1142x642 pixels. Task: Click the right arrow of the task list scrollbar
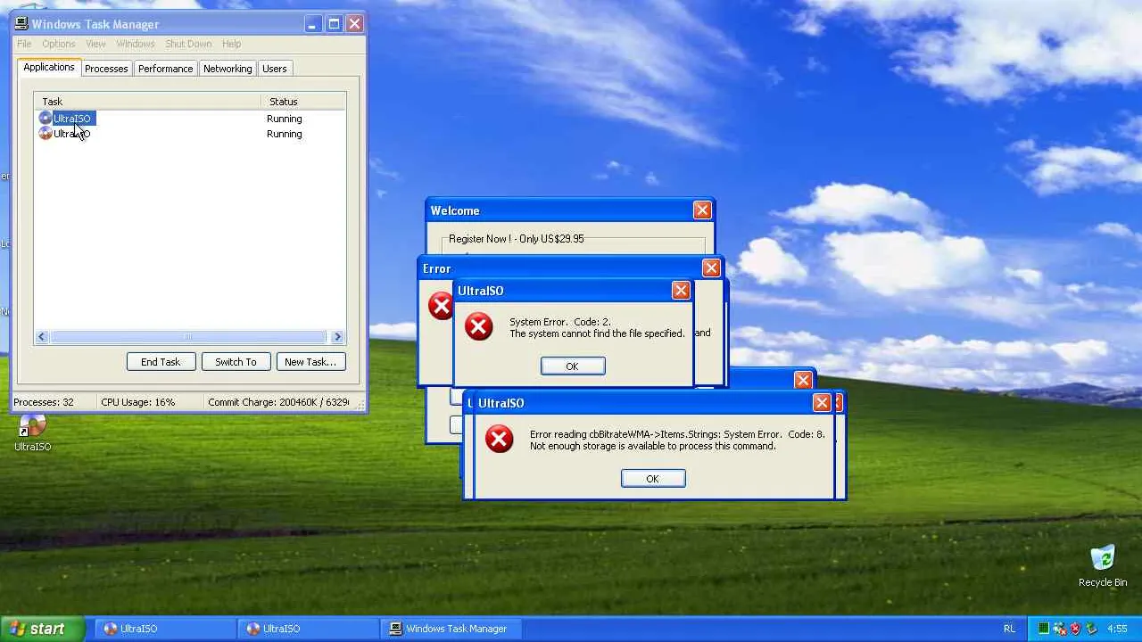click(337, 337)
